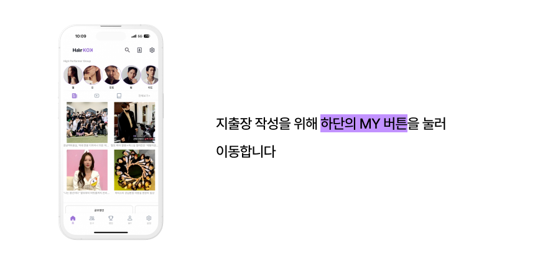Switch to the video content tab
Screen dimensions: 535x264
(x=96, y=96)
